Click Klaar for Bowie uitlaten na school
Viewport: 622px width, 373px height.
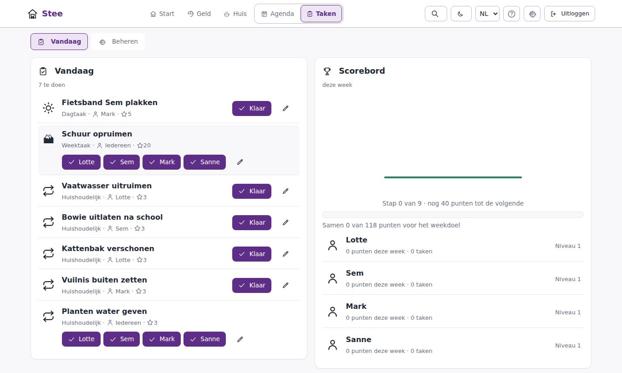coord(252,222)
